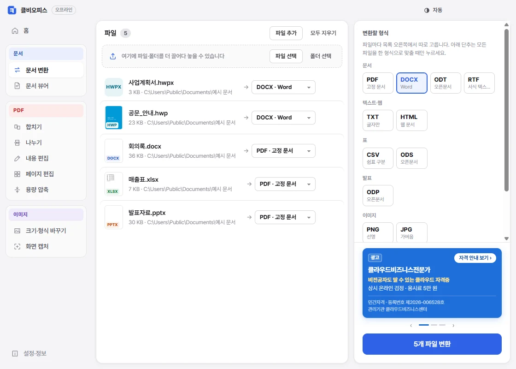Screen dimensions: 516x369
Task: Open 내용 편집 tool
Action: point(46,159)
